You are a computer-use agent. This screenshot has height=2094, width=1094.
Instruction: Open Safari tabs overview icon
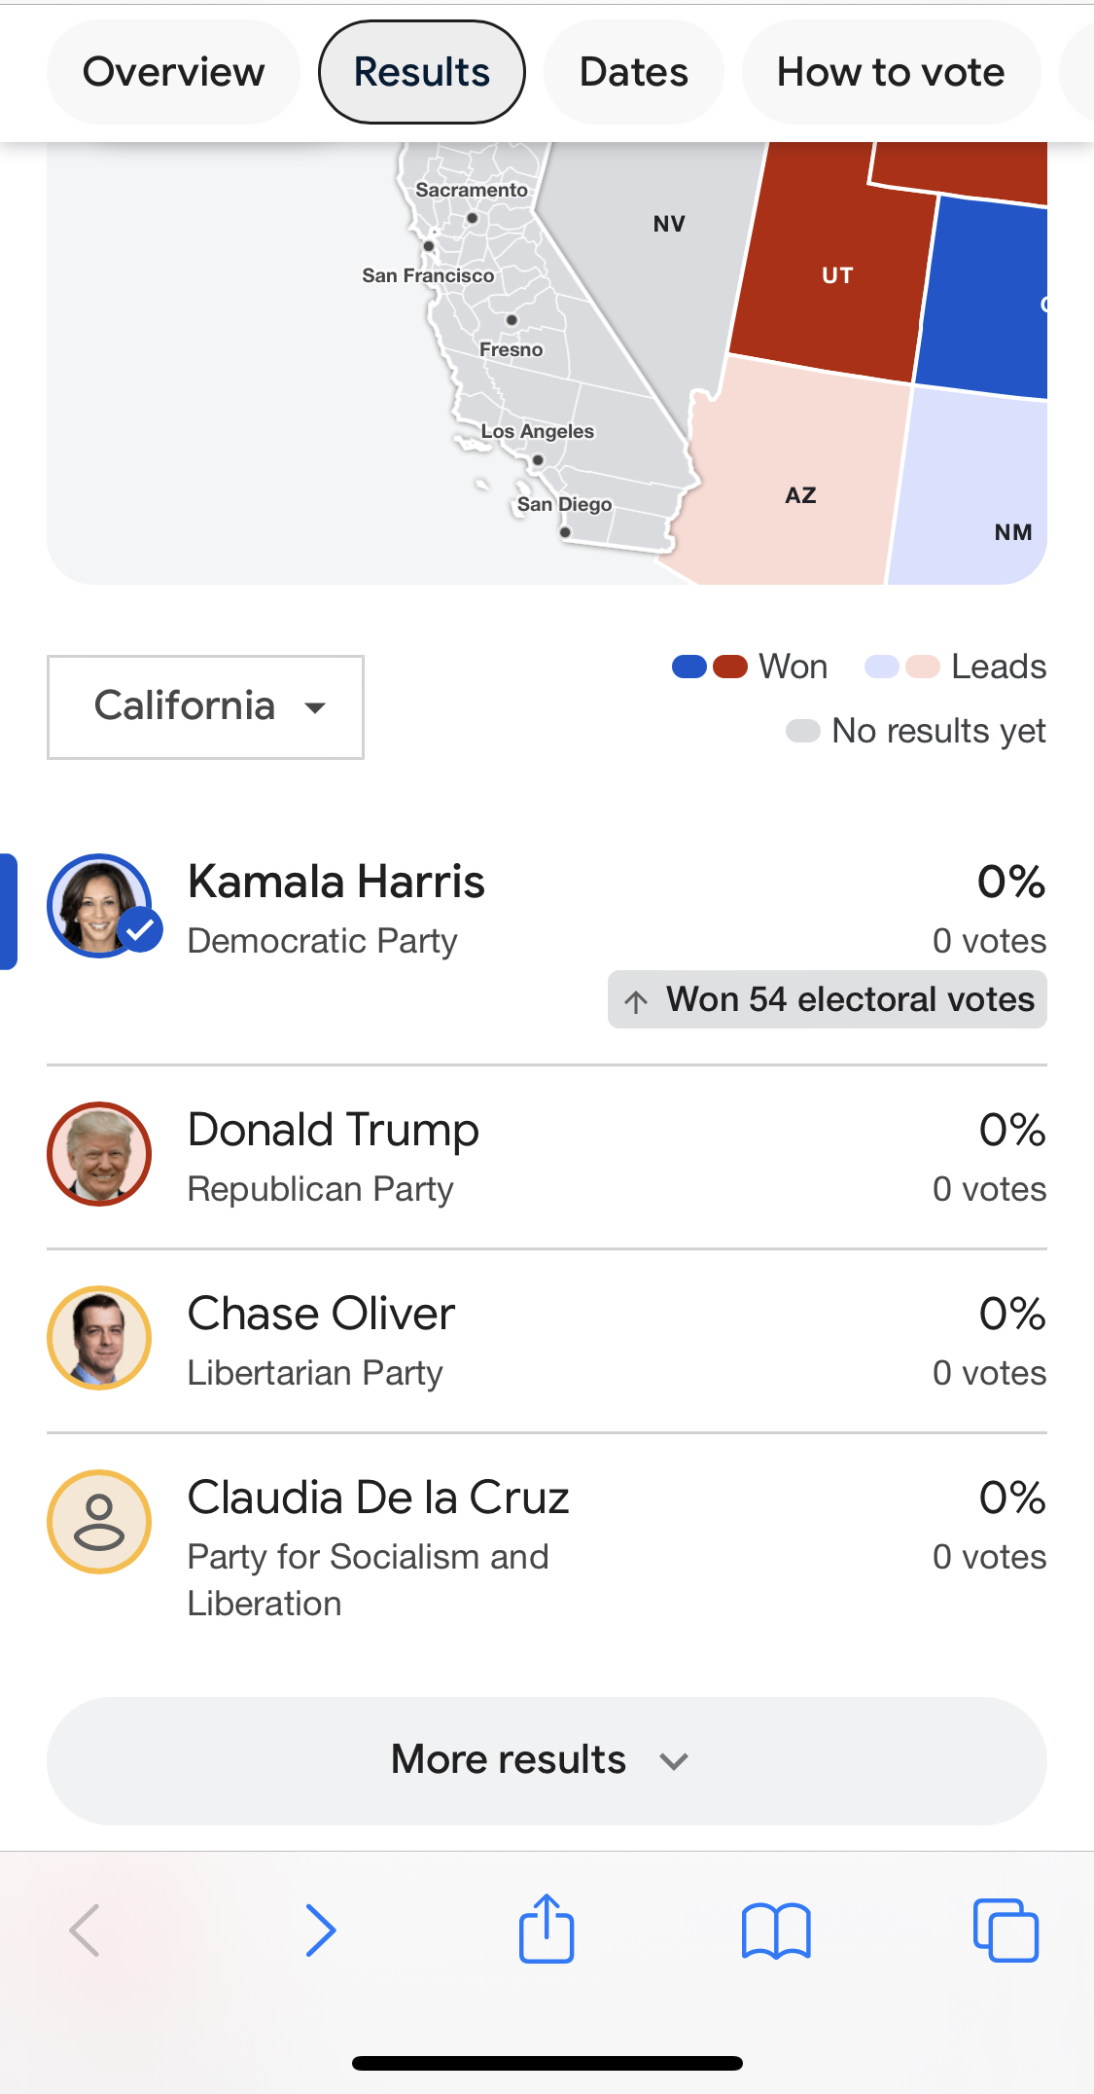click(x=1006, y=1930)
